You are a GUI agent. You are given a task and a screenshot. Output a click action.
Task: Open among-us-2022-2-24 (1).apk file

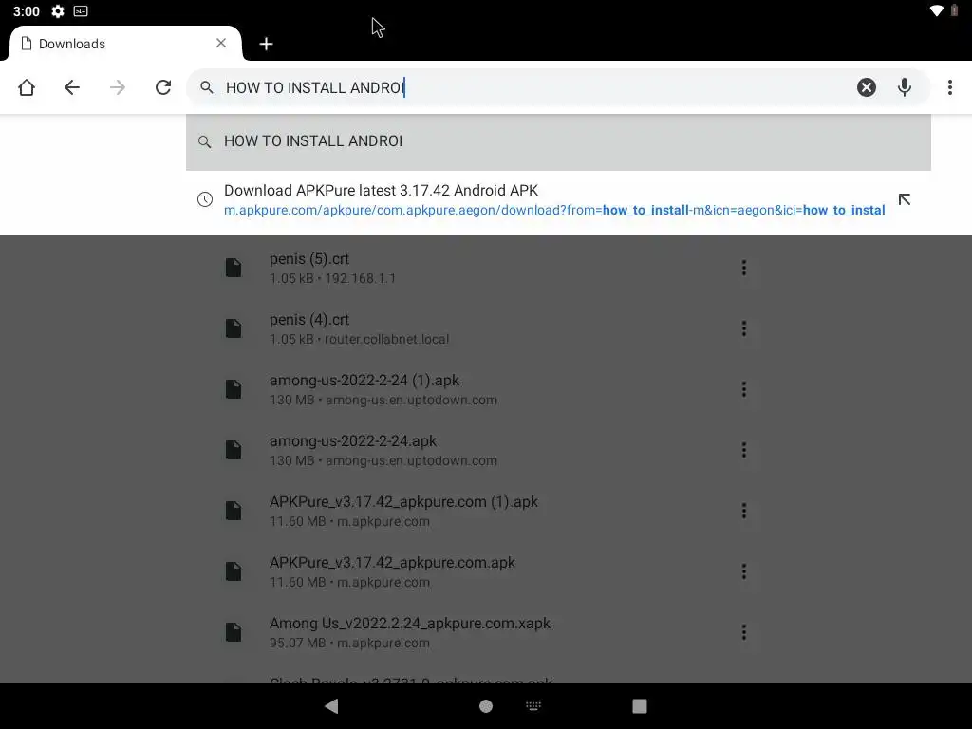coord(364,381)
